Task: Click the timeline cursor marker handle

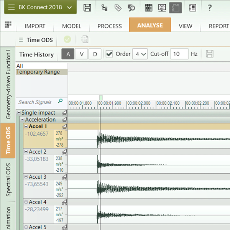Action: pos(100,98)
